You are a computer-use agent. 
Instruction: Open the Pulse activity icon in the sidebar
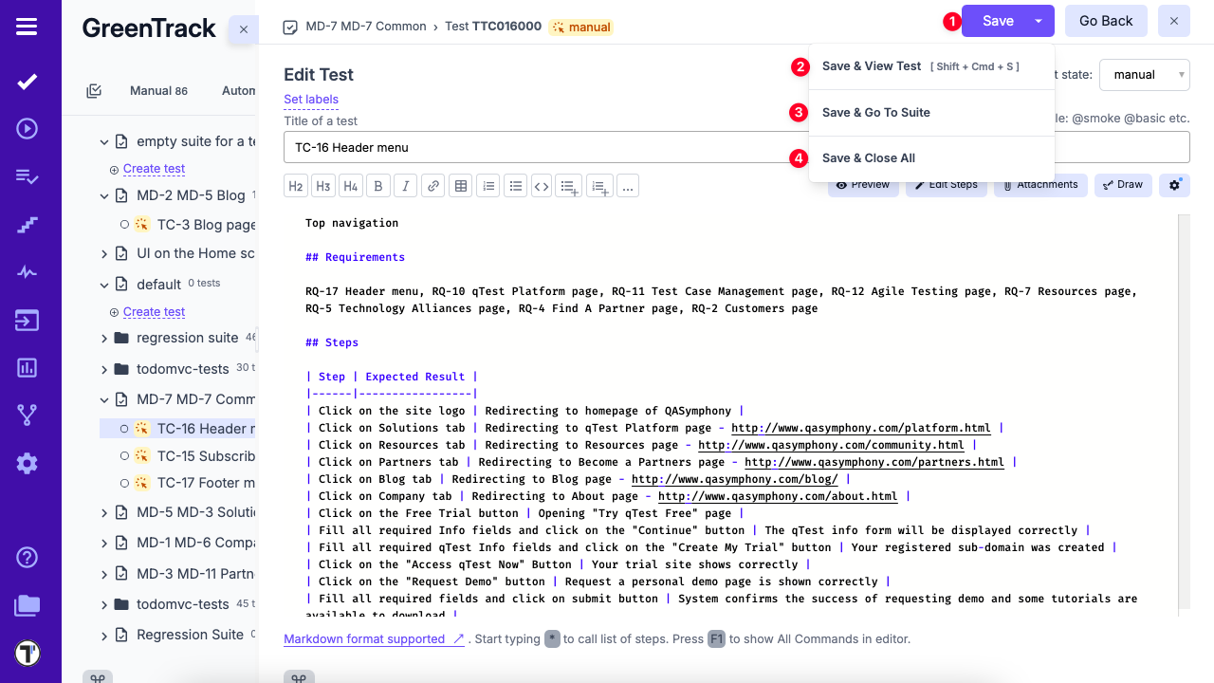click(27, 272)
